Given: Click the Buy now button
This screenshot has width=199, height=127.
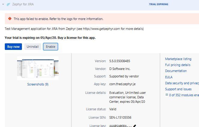Looking at the screenshot, I should (13, 47).
